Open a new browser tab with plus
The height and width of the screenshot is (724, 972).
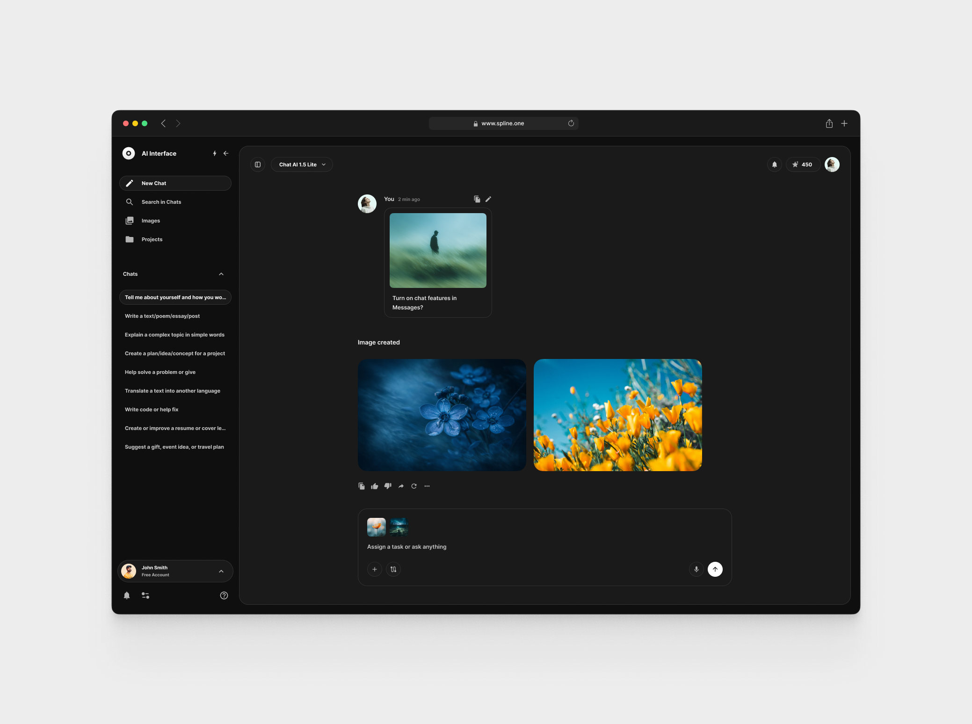[844, 123]
